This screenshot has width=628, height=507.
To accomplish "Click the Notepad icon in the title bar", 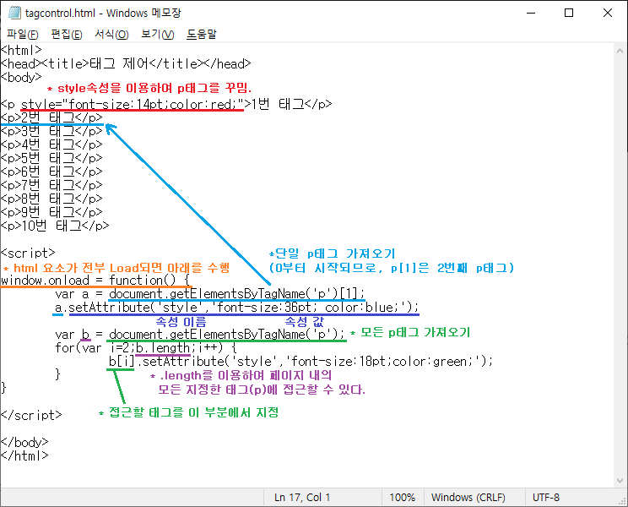I will click(x=14, y=13).
